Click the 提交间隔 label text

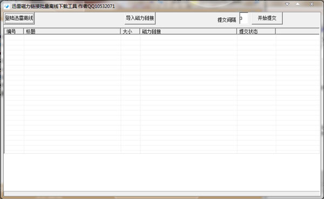click(227, 20)
